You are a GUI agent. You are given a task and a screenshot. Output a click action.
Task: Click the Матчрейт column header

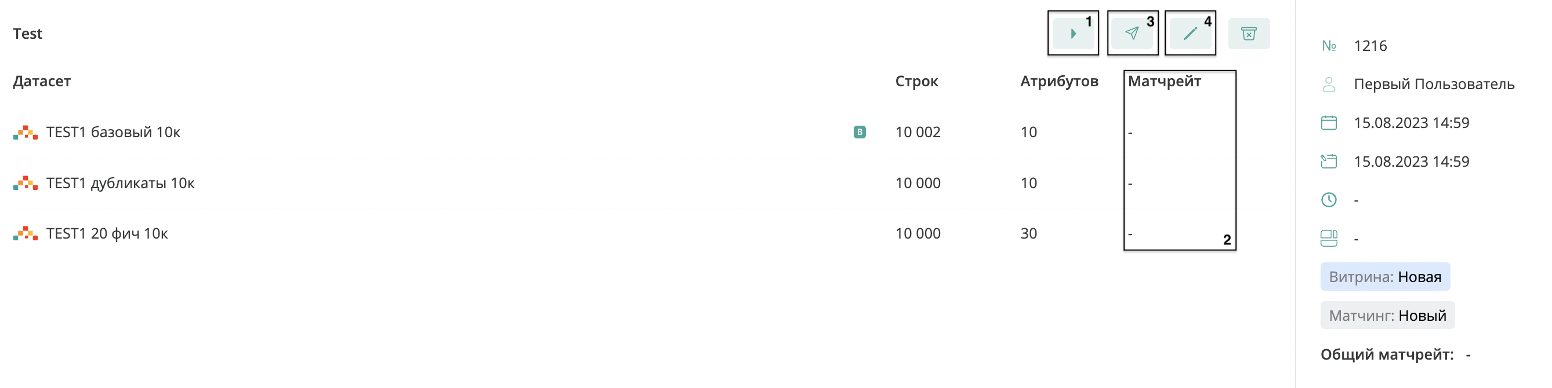pos(1164,81)
